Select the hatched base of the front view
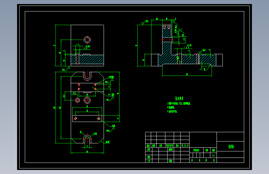 click(87, 59)
